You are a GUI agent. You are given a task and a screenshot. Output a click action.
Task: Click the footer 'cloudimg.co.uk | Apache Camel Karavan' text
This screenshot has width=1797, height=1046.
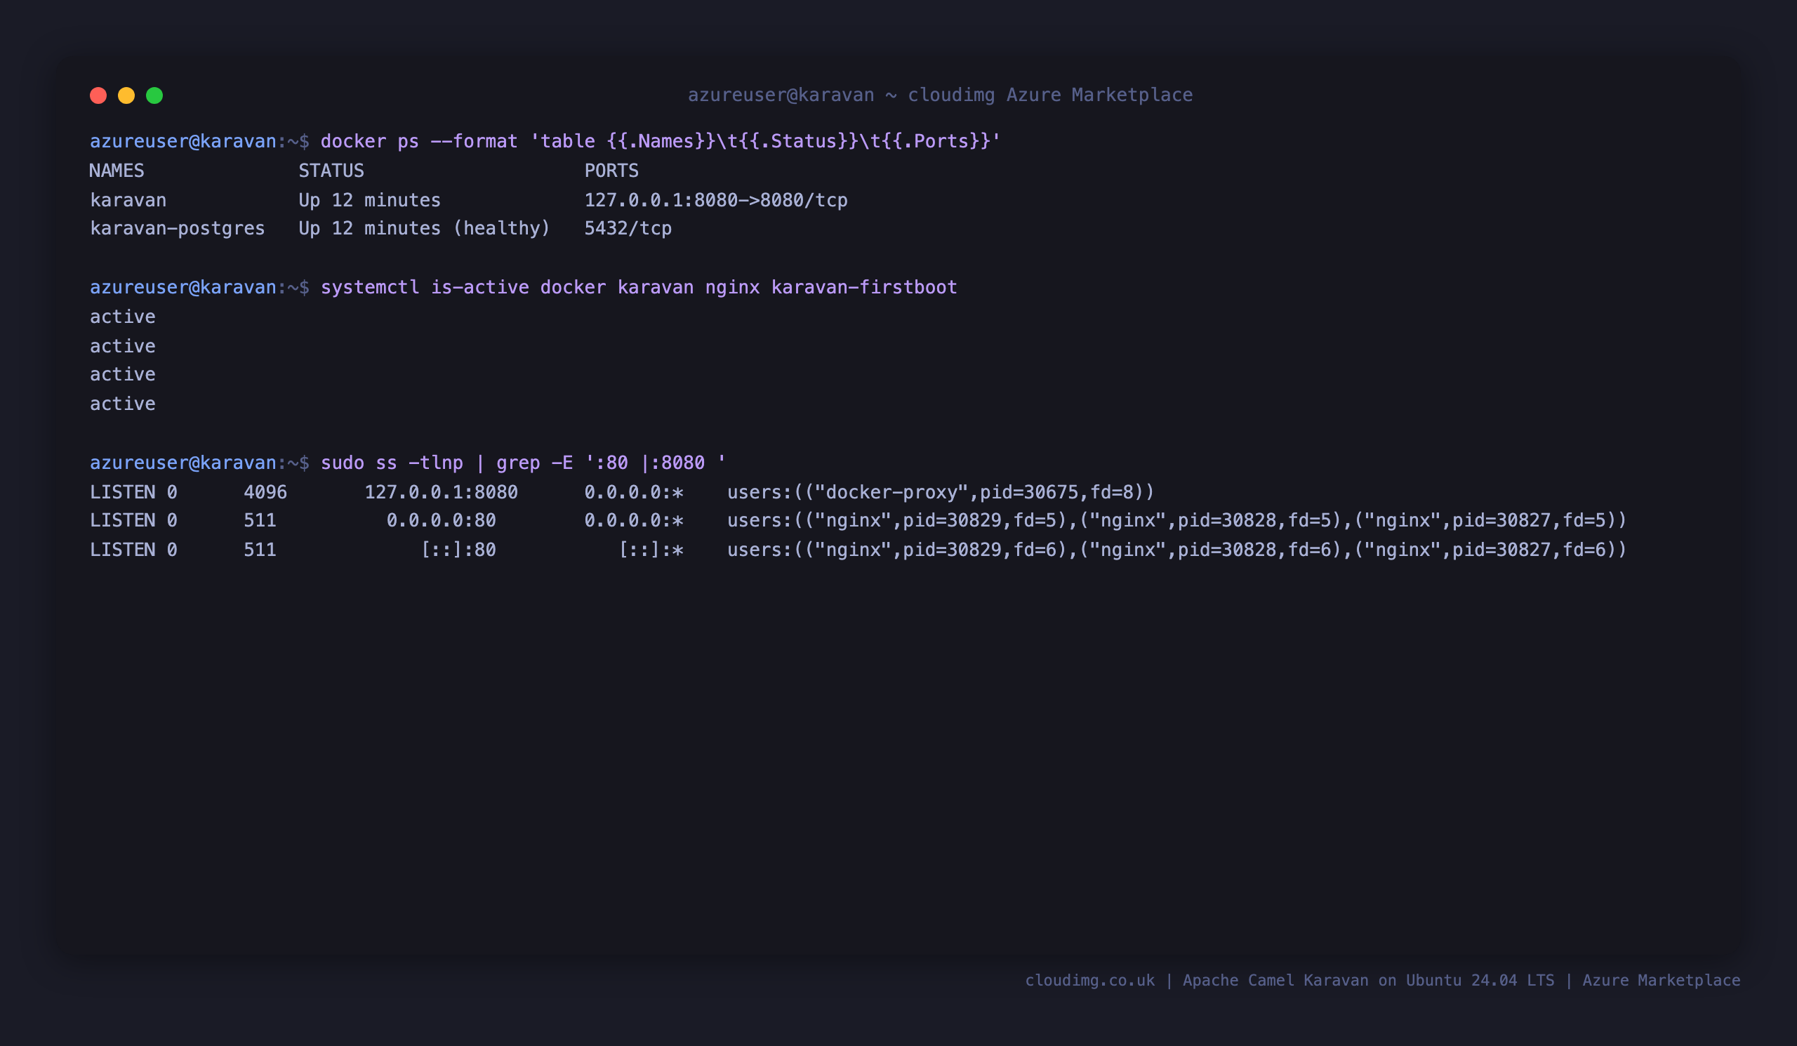tap(1197, 981)
